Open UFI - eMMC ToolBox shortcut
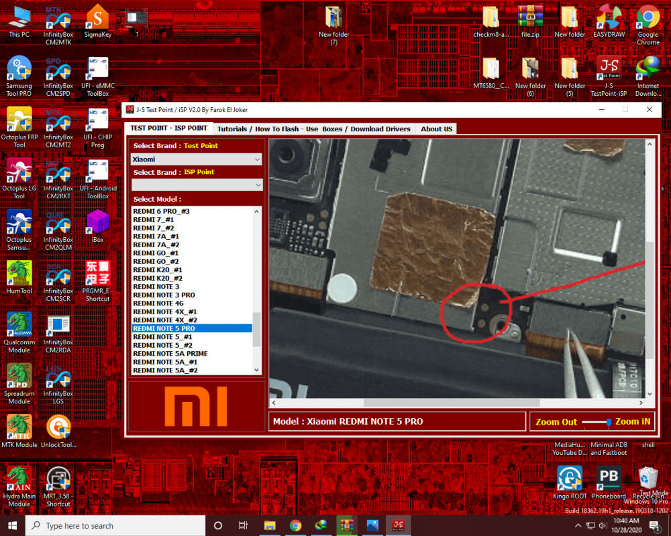 [x=97, y=77]
